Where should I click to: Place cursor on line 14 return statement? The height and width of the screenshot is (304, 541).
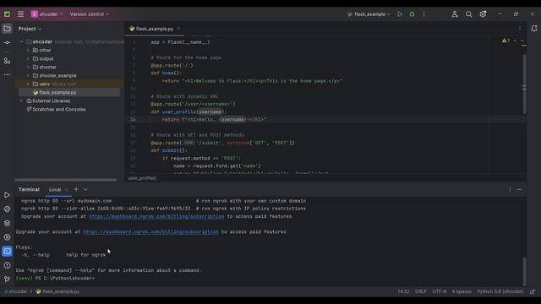(214, 120)
